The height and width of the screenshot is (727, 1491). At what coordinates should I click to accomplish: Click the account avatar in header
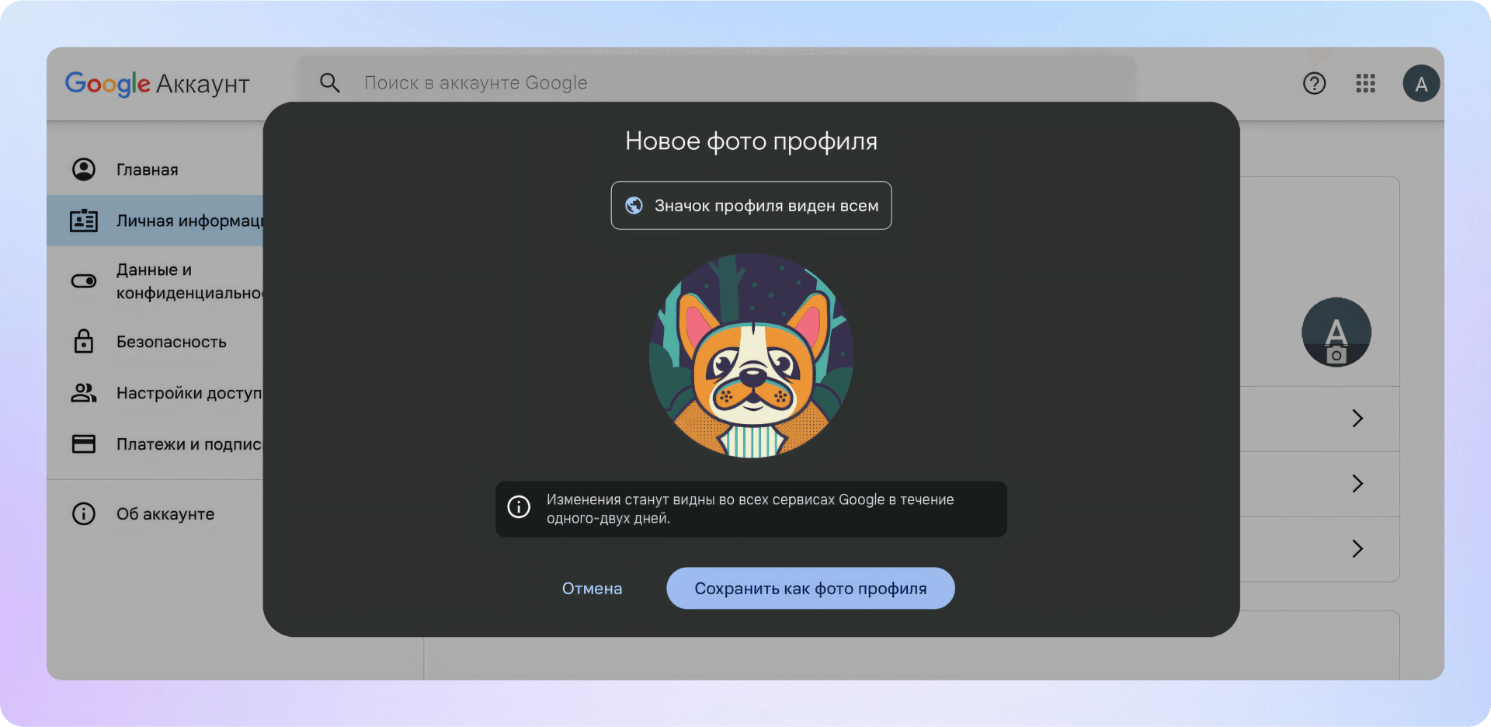coord(1420,84)
